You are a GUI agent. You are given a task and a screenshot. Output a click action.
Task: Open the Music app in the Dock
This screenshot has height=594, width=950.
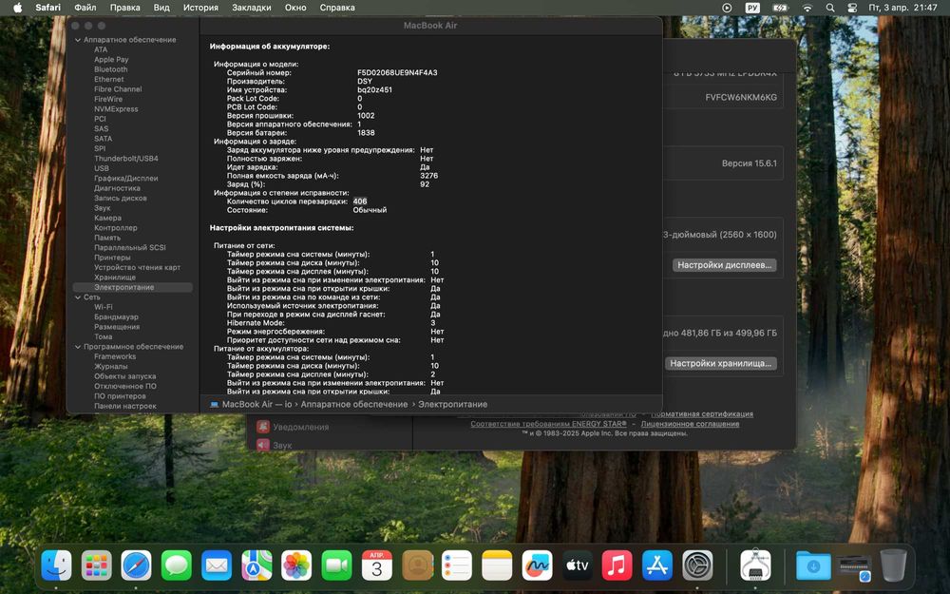(617, 565)
